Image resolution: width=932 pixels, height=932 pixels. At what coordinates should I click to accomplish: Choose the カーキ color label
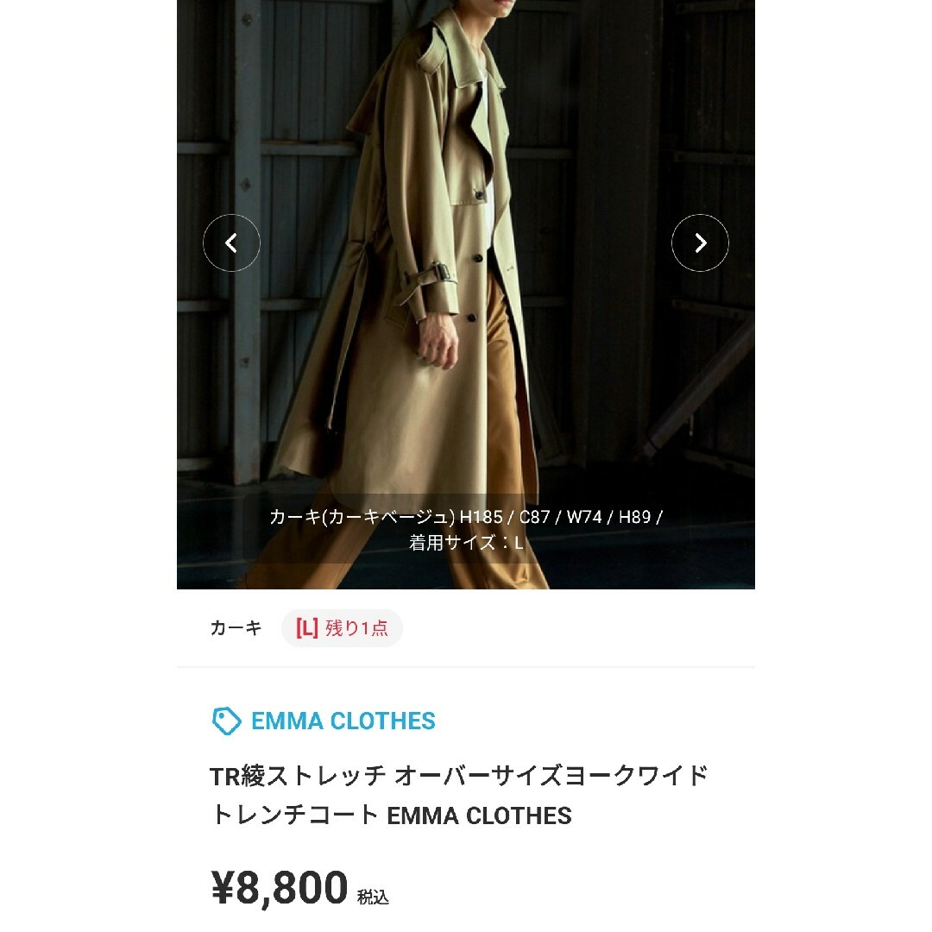coord(236,627)
